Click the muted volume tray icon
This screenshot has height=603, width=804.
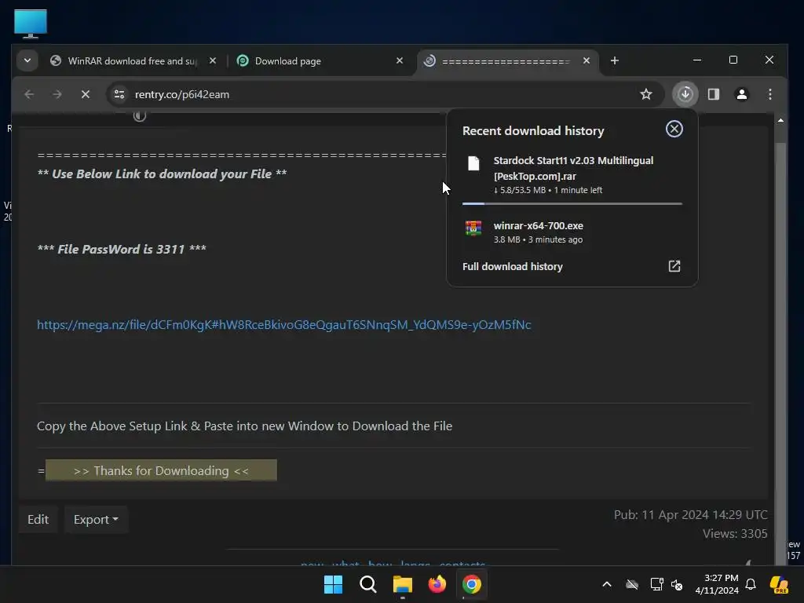click(x=677, y=584)
